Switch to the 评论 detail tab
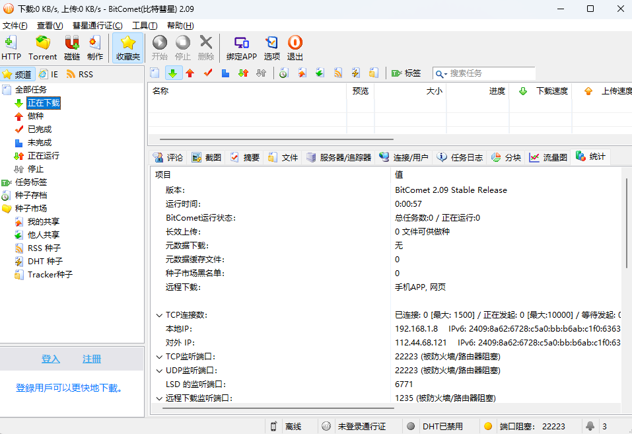 pos(168,157)
